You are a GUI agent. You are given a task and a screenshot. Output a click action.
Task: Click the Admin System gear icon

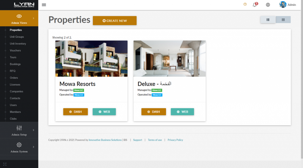19,145
